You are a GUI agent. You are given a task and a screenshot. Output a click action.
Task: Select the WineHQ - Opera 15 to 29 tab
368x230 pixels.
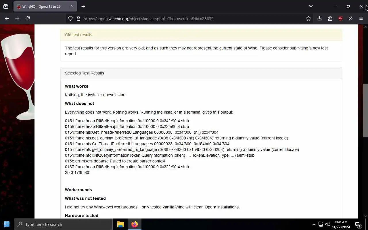coord(45,6)
